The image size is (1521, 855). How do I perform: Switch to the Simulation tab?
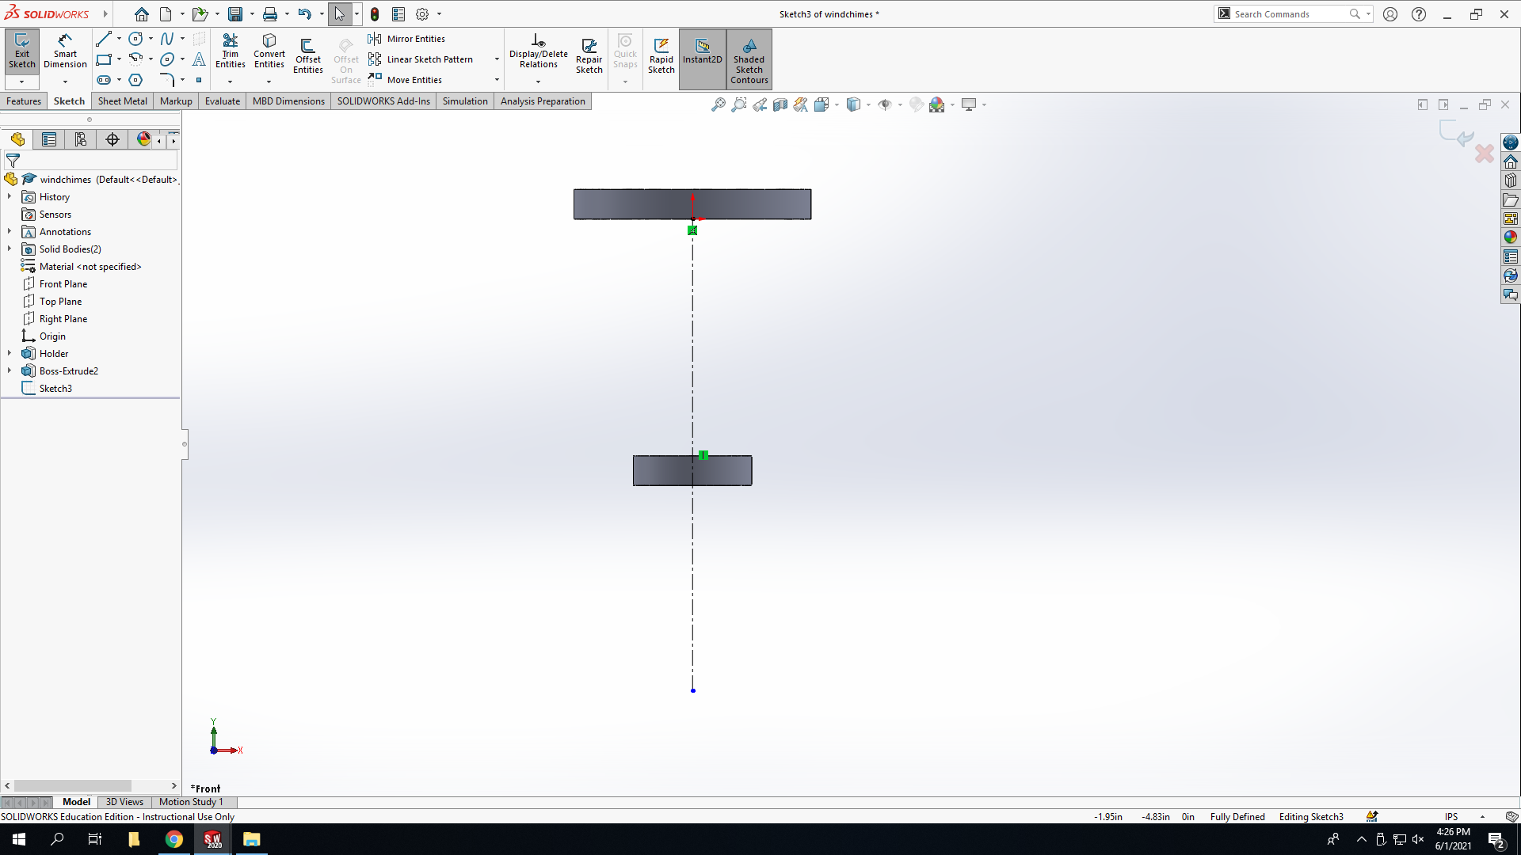[465, 101]
